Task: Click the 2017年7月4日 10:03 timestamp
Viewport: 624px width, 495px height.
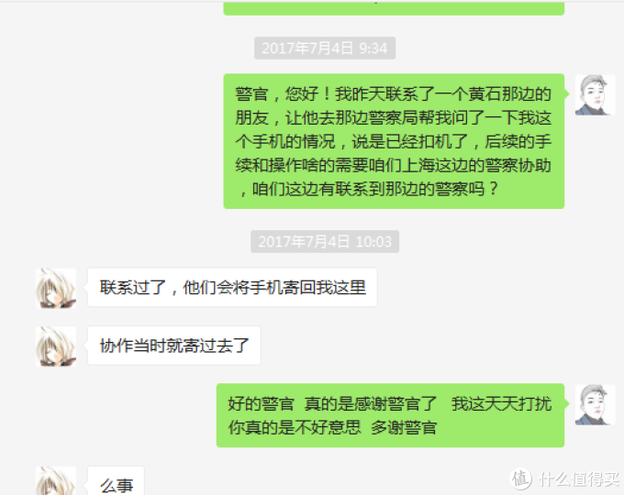Action: [x=325, y=241]
